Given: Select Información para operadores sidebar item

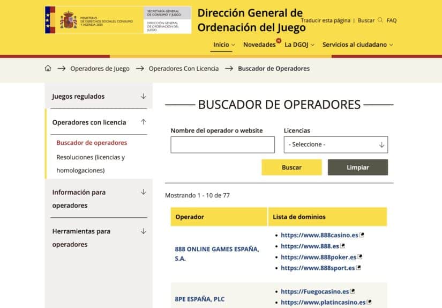Looking at the screenshot, I should click(x=79, y=199).
